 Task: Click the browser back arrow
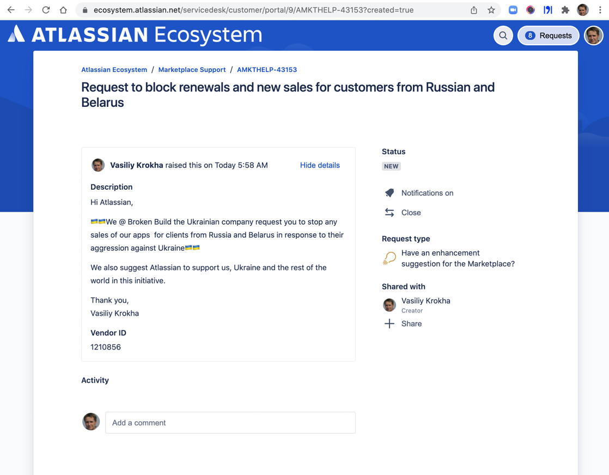click(x=11, y=10)
